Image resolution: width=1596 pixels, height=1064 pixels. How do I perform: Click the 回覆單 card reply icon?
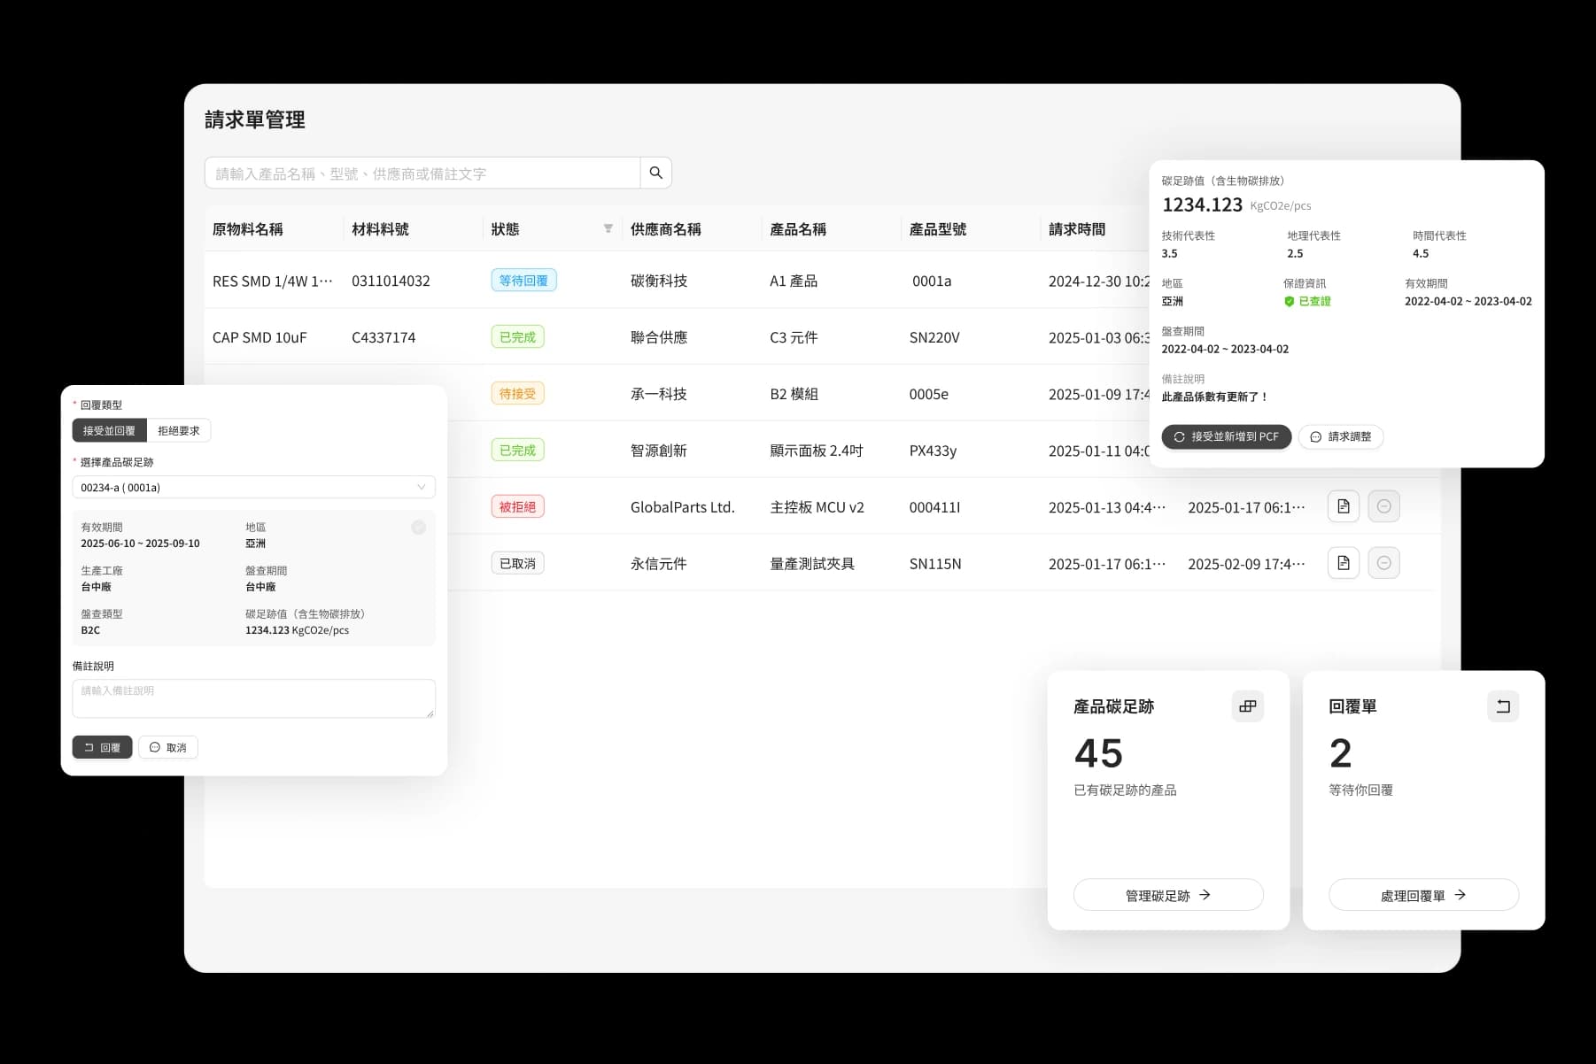coord(1502,706)
